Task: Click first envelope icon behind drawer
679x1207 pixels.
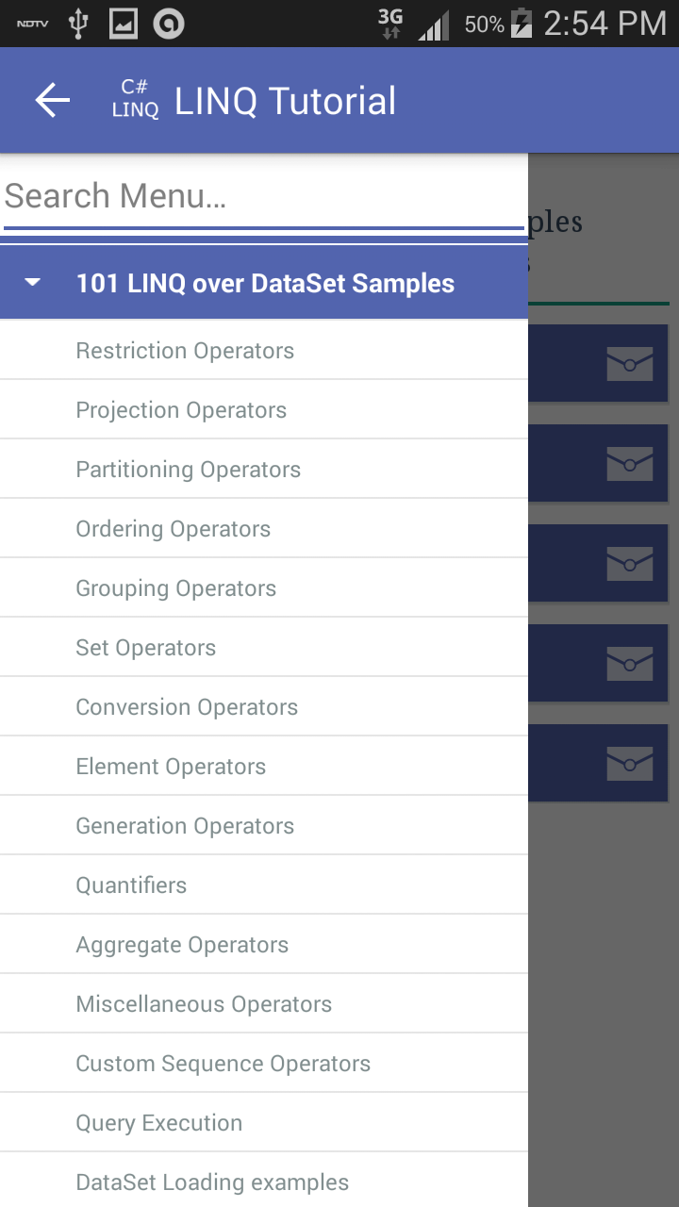Action: pos(629,364)
